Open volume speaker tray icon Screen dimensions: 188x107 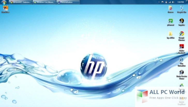coord(173,2)
